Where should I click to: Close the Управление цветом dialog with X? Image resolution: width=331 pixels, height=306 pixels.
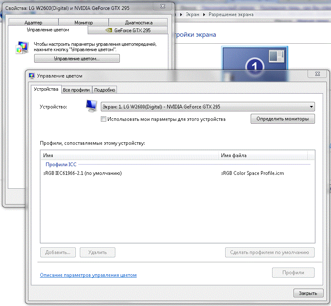[x=317, y=74]
